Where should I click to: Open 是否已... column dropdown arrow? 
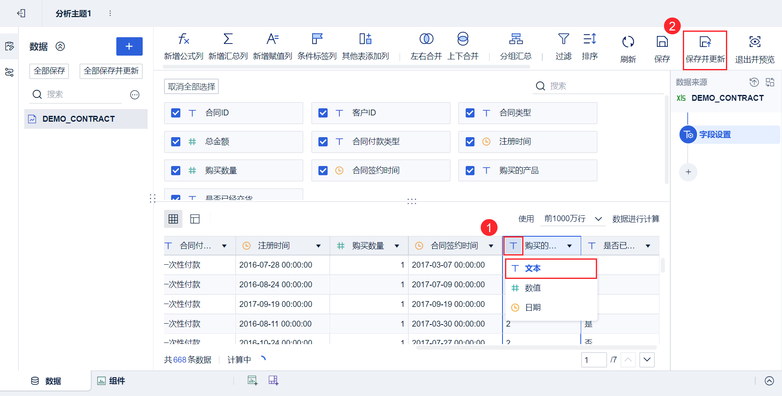coord(648,246)
